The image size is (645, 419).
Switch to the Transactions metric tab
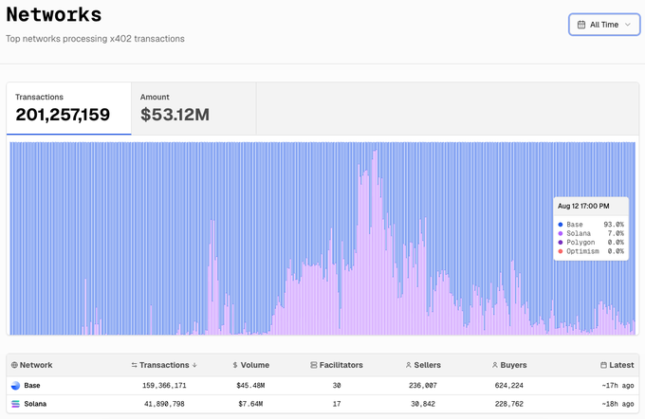[68, 108]
